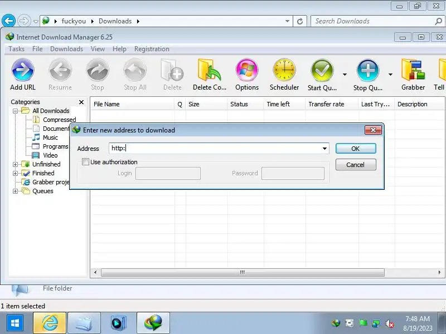Click the Stop toolbar icon
The width and height of the screenshot is (446, 334).
(97, 70)
